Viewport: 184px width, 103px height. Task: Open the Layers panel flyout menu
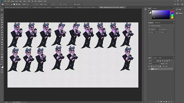(x=173, y=58)
